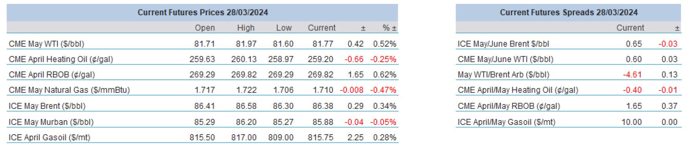Viewport: 690px width, 151px height.
Task: Click the ICE April Gasoil ($/mt) price row label
Action: (x=49, y=138)
